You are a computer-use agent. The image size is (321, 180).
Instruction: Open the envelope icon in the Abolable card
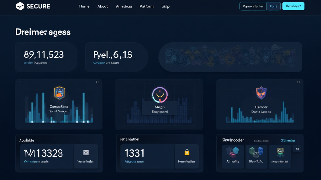[86, 152]
